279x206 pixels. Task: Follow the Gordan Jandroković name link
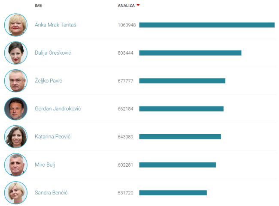tap(58, 109)
